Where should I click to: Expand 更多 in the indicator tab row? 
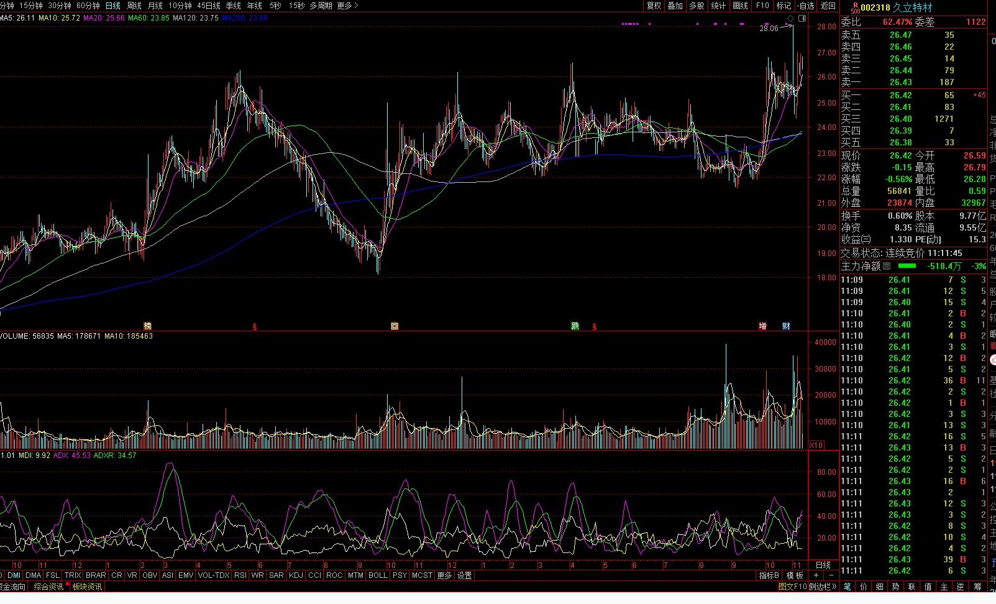[x=444, y=575]
